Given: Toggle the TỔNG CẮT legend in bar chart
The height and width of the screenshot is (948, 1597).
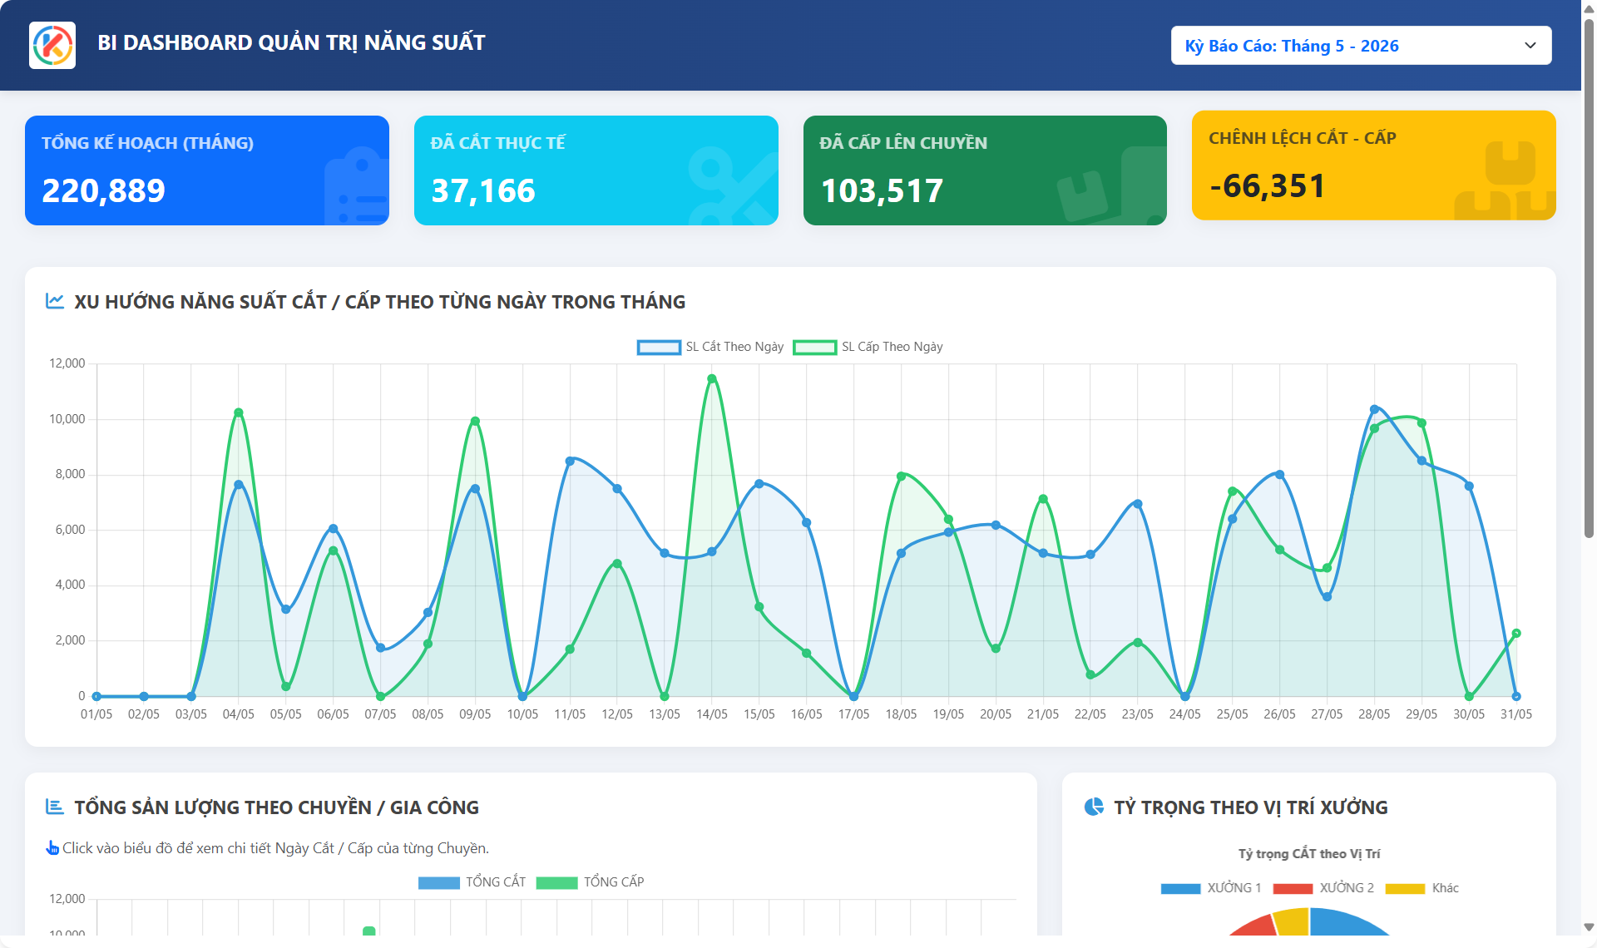Looking at the screenshot, I should pos(472,882).
